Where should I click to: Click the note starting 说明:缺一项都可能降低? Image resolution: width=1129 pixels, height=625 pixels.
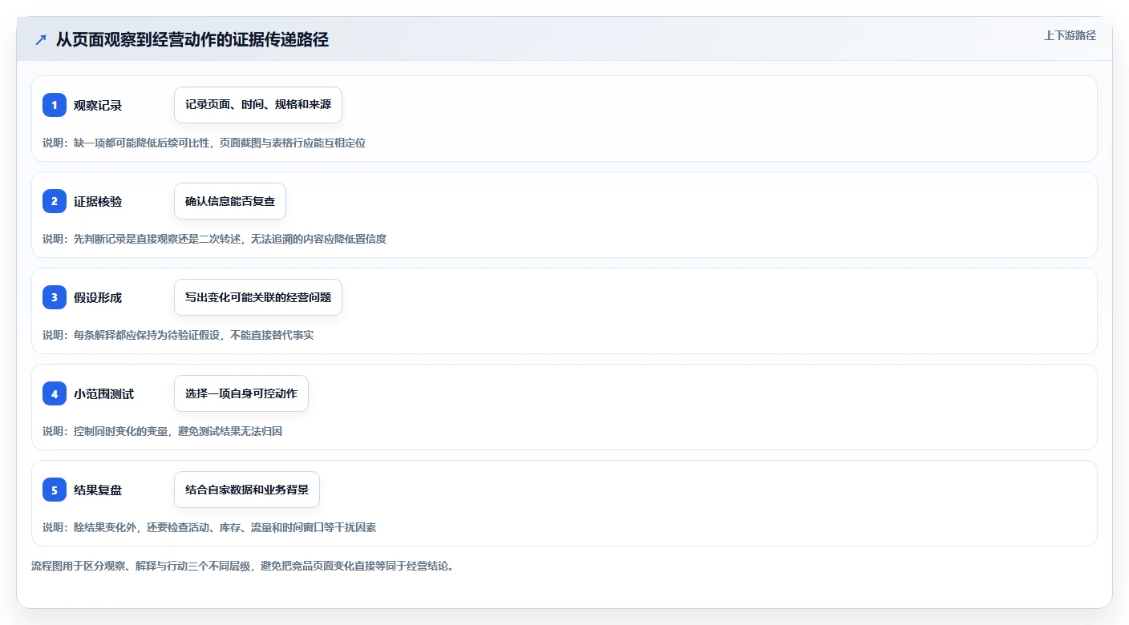click(x=204, y=143)
